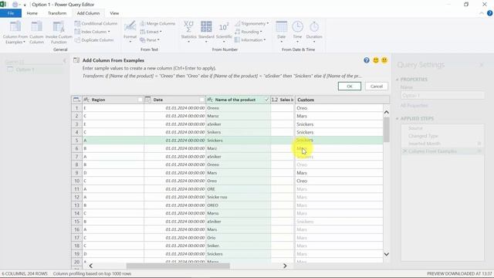
Task: Open the File tab
Action: click(11, 13)
